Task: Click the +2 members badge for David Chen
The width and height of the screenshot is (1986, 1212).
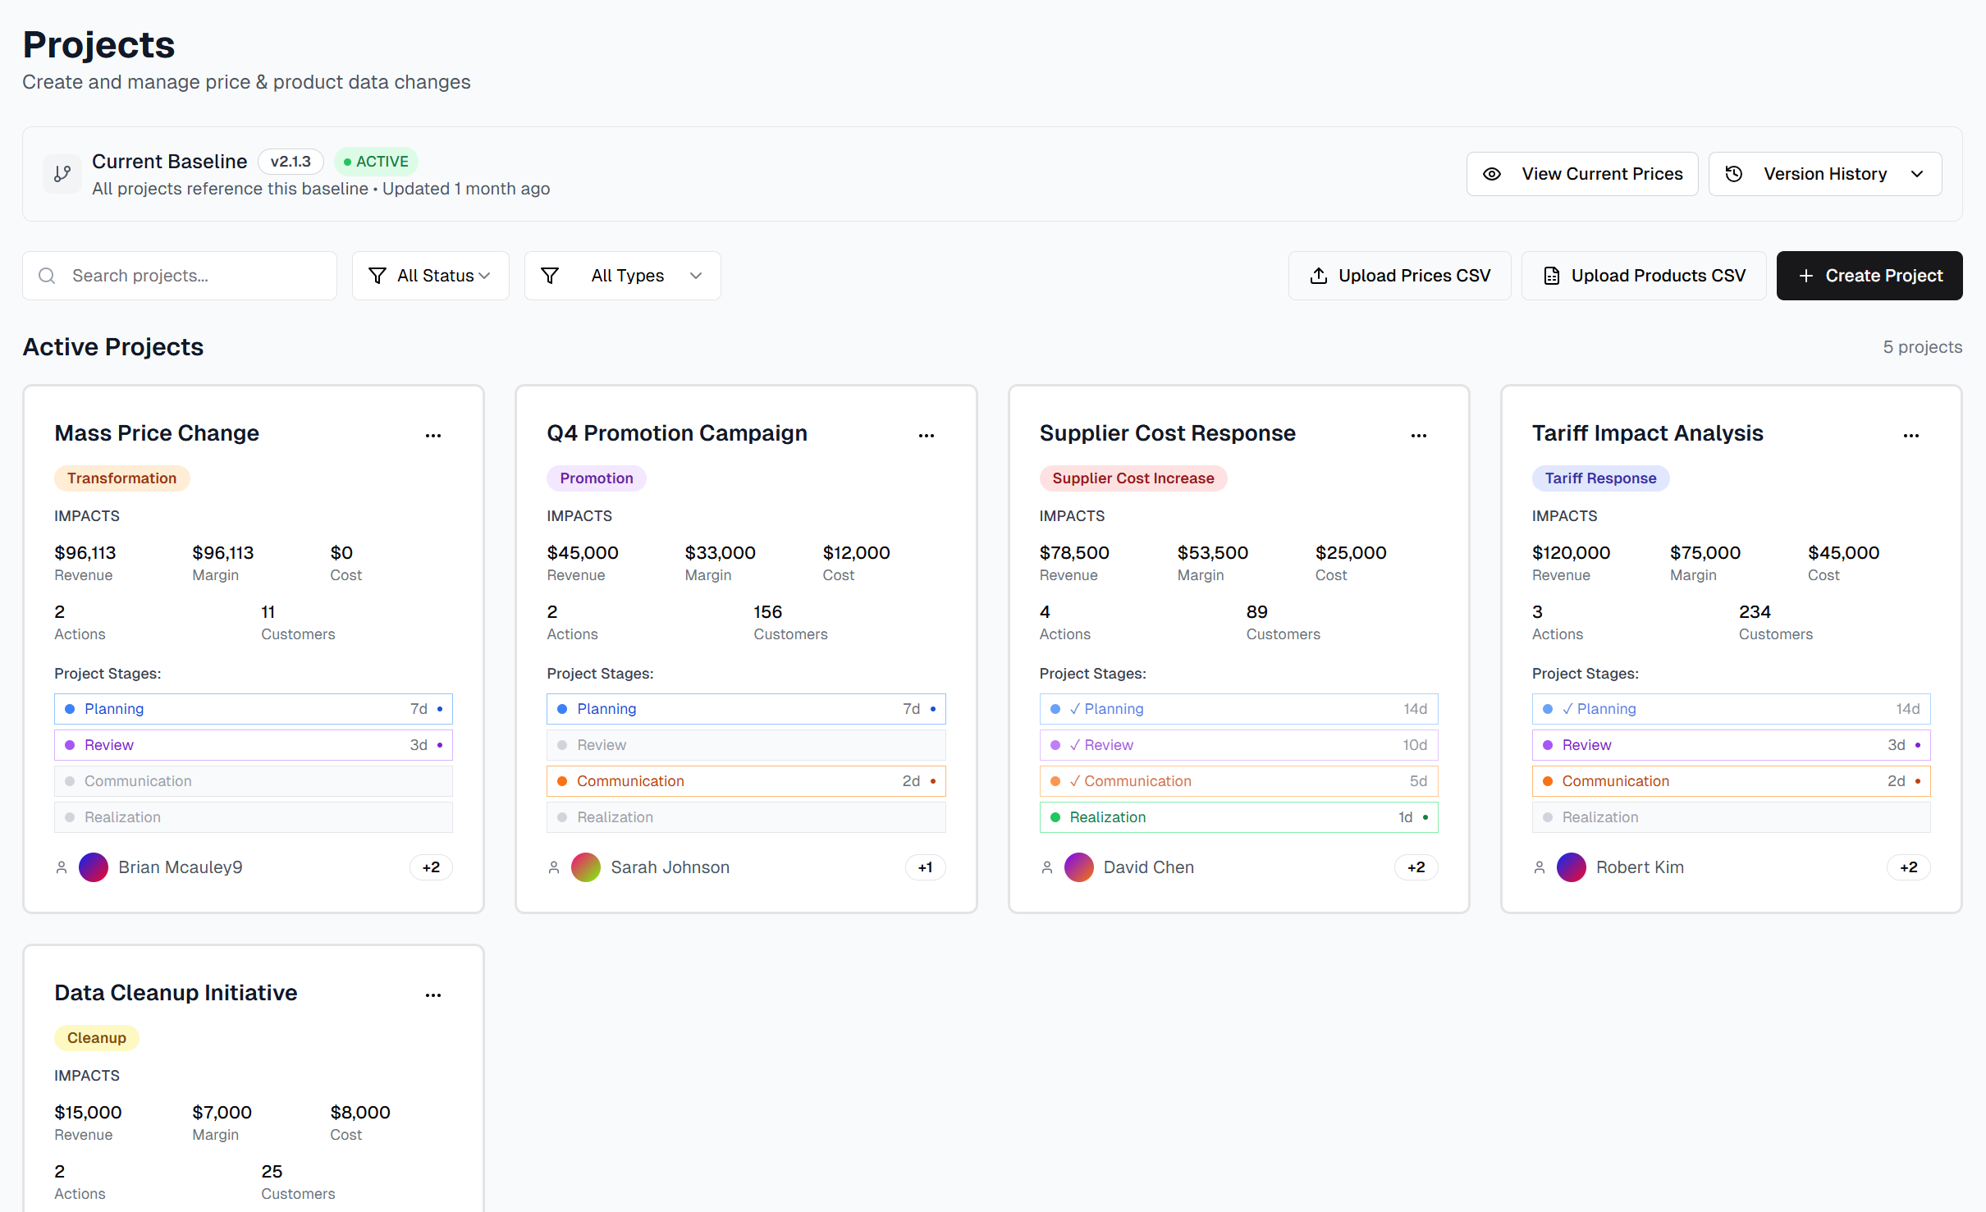Action: (1416, 867)
